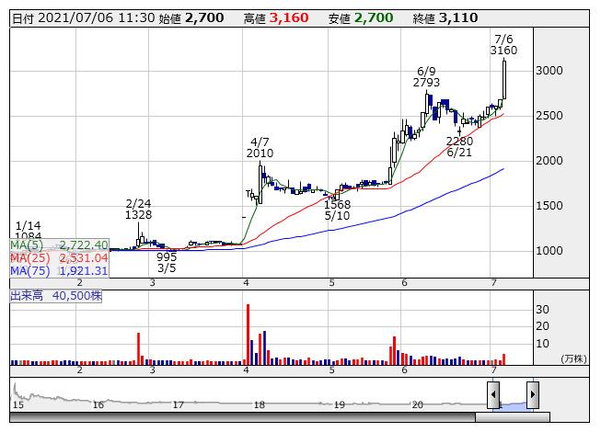
Task: Click the 4/7 2010 peak label
Action: pos(260,148)
